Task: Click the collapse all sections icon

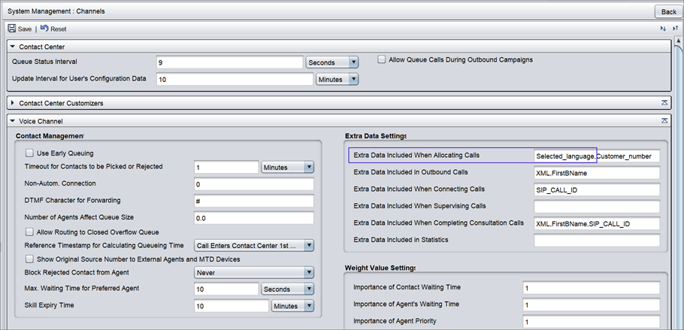Action: [x=675, y=29]
